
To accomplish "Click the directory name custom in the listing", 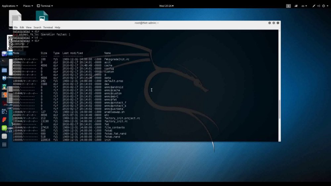I will (x=109, y=72).
